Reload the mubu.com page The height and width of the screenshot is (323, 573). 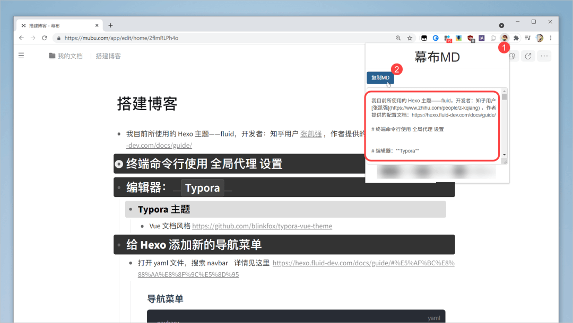pyautogui.click(x=45, y=38)
